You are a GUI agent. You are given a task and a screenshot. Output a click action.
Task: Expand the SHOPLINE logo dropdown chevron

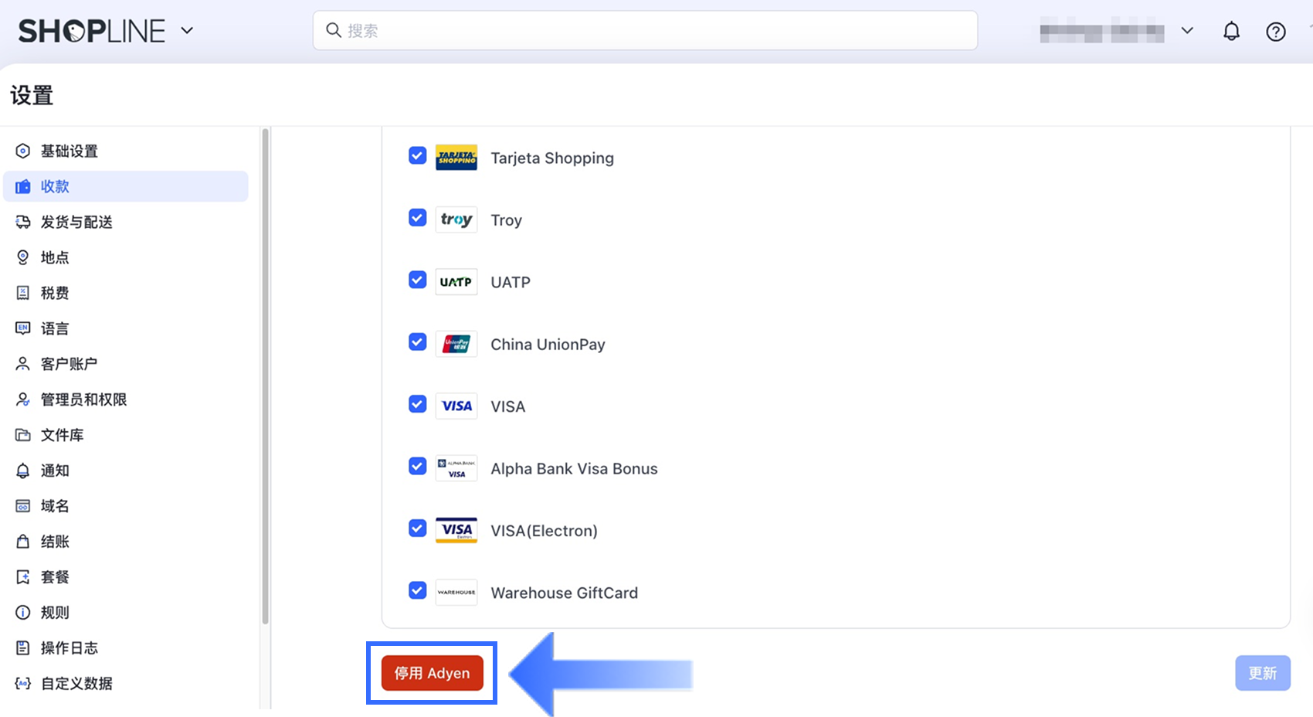pos(187,31)
